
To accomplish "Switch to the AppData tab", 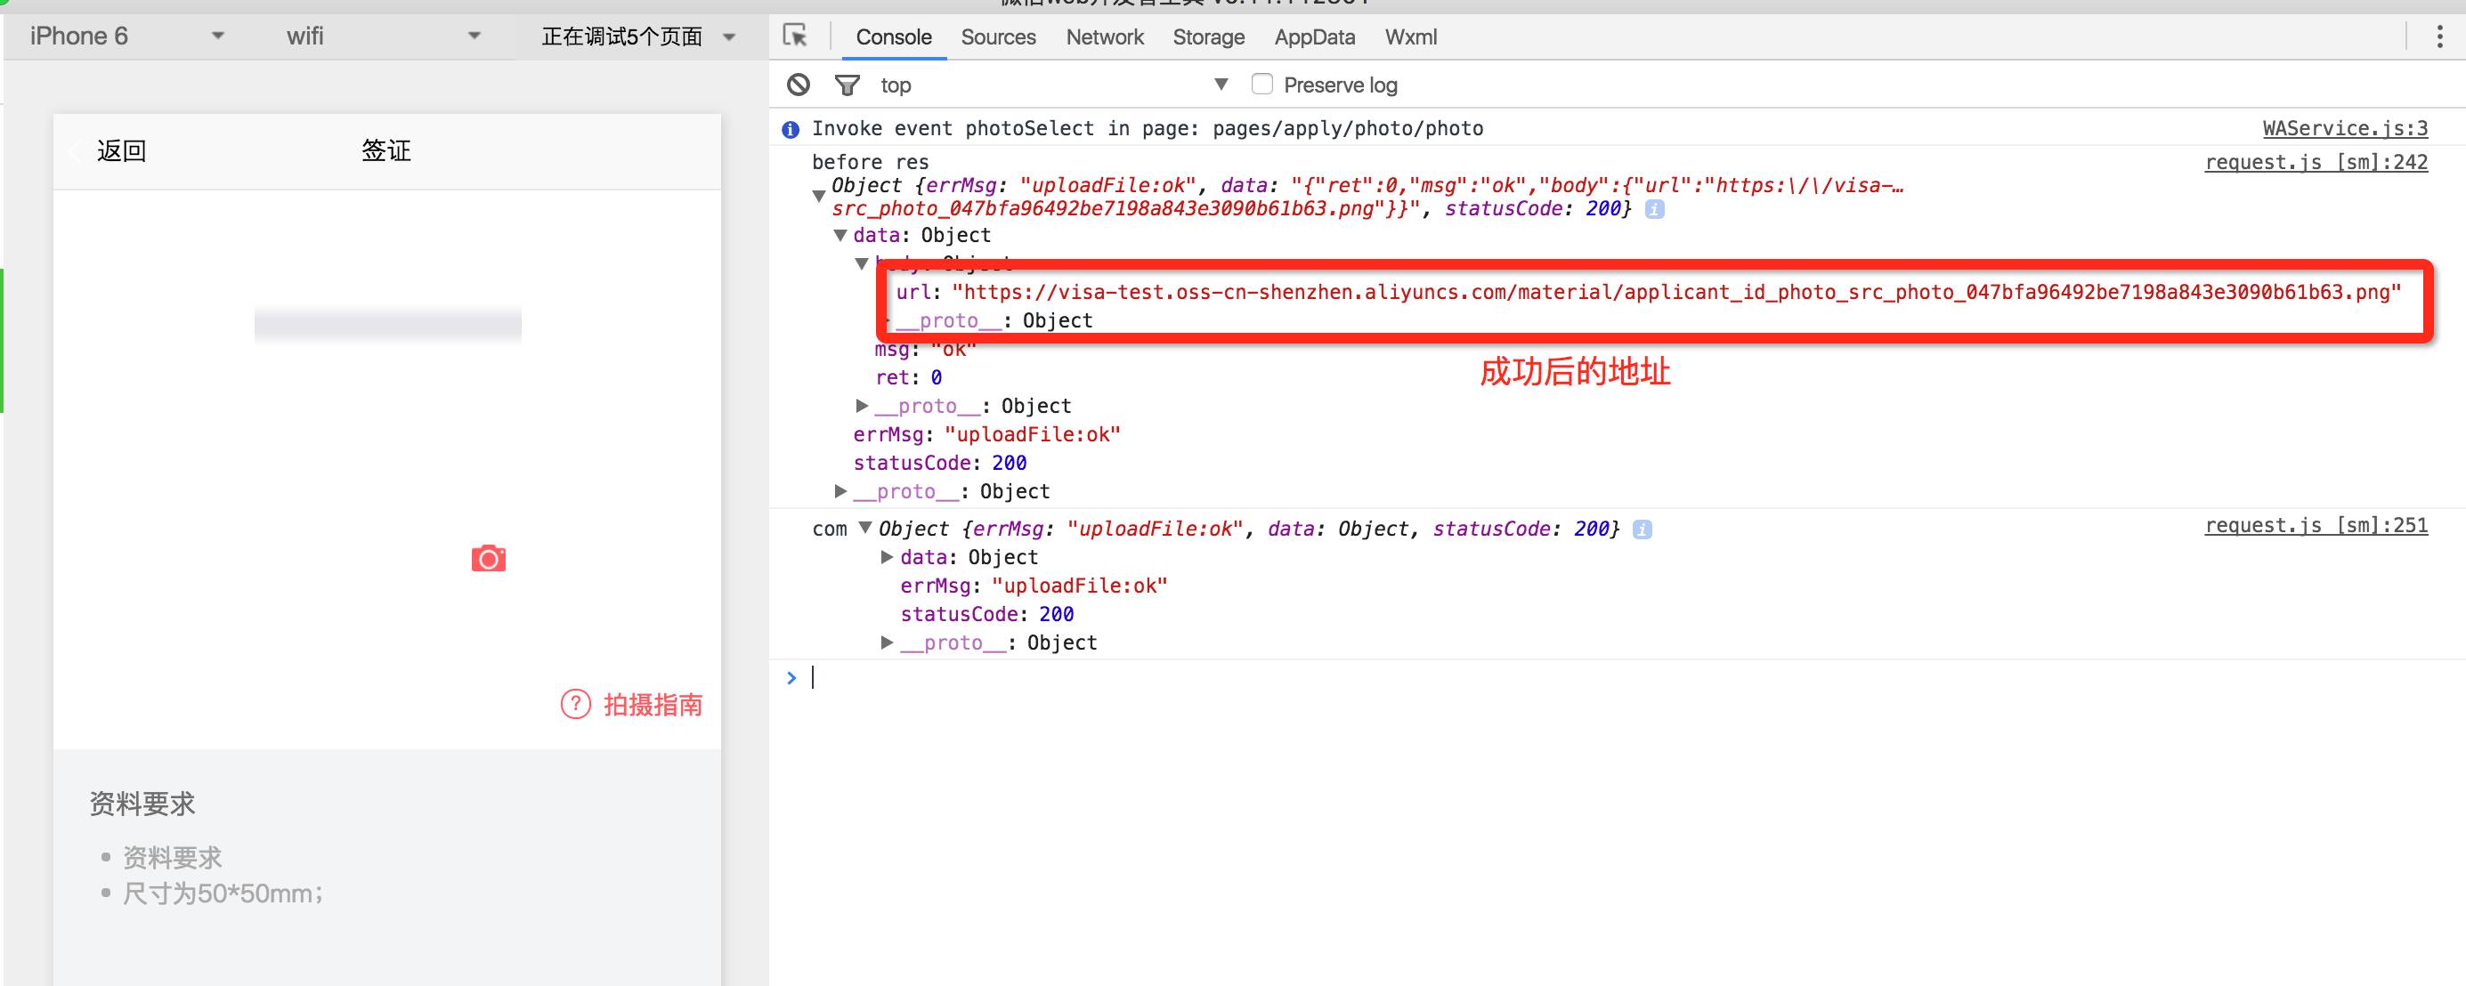I will point(1313,37).
